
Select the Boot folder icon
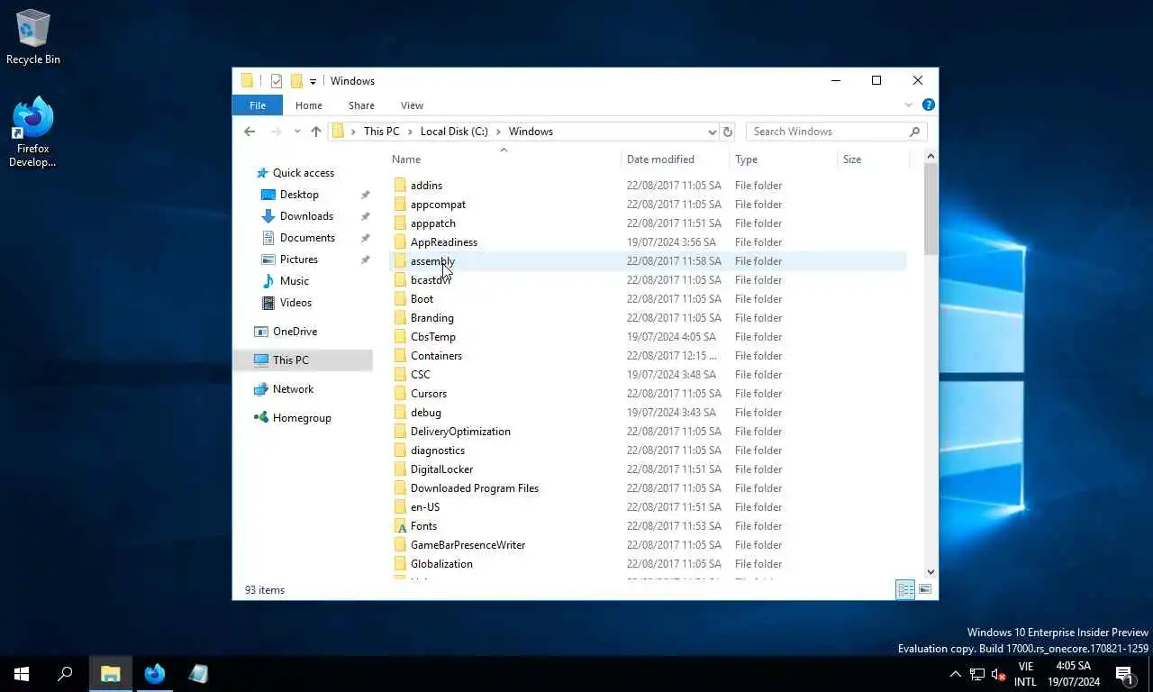[401, 299]
